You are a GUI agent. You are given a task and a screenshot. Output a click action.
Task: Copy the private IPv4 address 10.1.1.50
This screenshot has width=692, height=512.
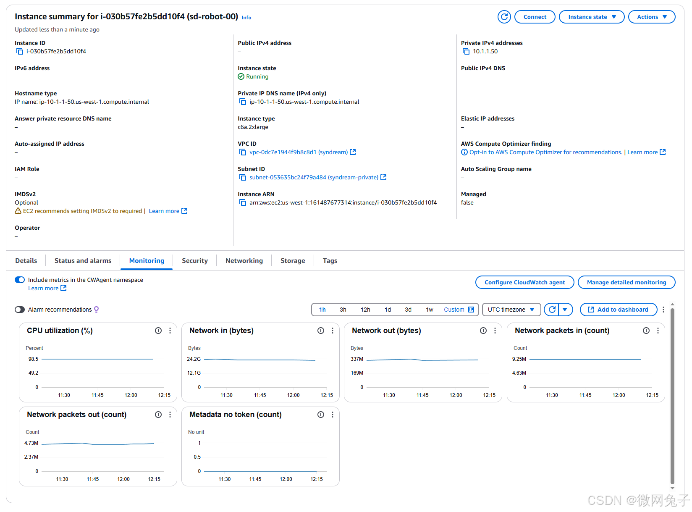tap(466, 51)
